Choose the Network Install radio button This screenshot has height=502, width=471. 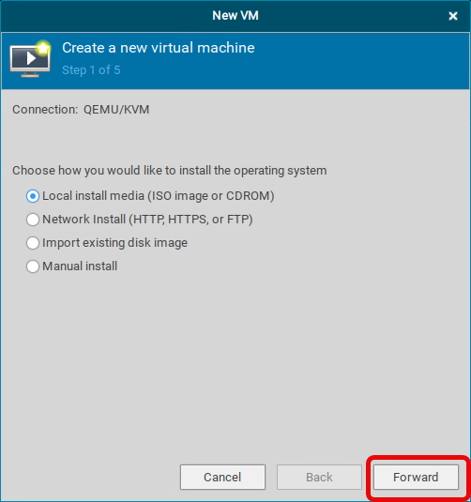(x=33, y=220)
